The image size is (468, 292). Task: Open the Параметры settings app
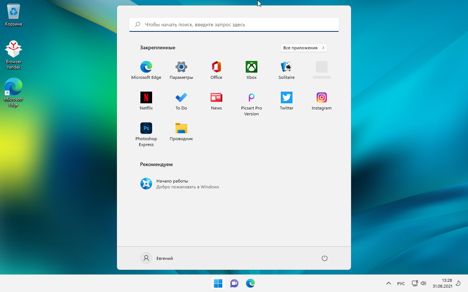[181, 70]
